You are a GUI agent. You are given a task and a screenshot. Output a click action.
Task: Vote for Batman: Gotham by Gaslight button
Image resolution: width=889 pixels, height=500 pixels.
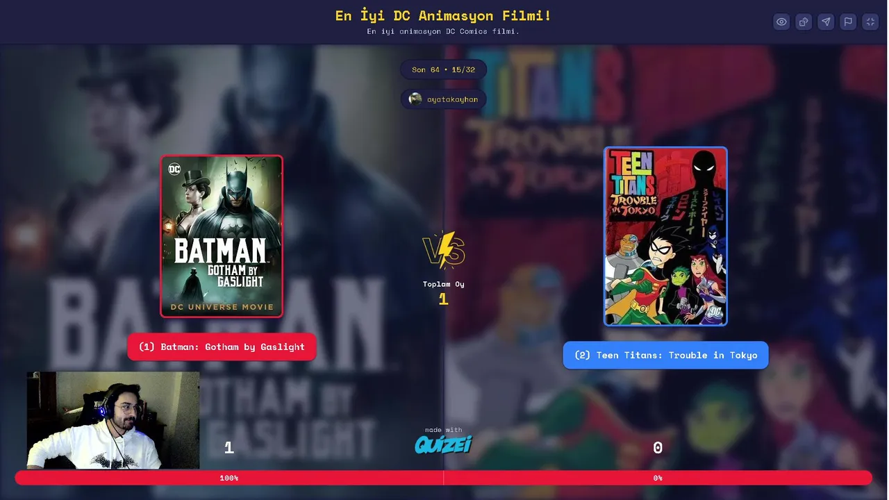(222, 347)
